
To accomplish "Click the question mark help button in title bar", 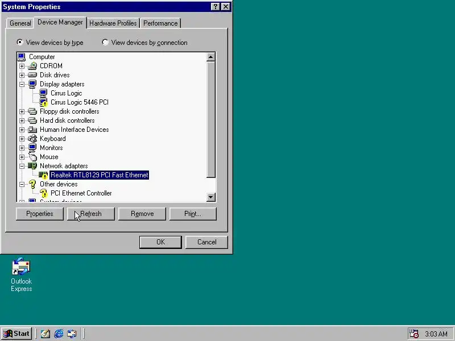I will (x=215, y=7).
